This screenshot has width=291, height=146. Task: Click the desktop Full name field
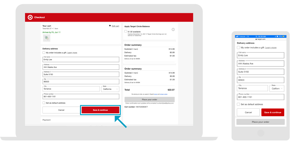point(81,59)
